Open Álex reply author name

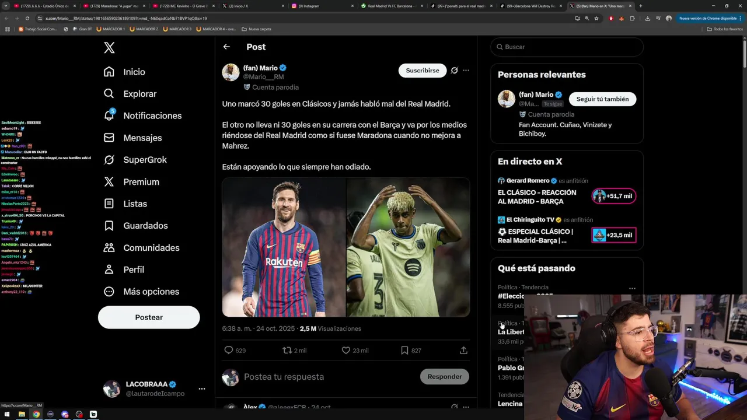coord(250,407)
